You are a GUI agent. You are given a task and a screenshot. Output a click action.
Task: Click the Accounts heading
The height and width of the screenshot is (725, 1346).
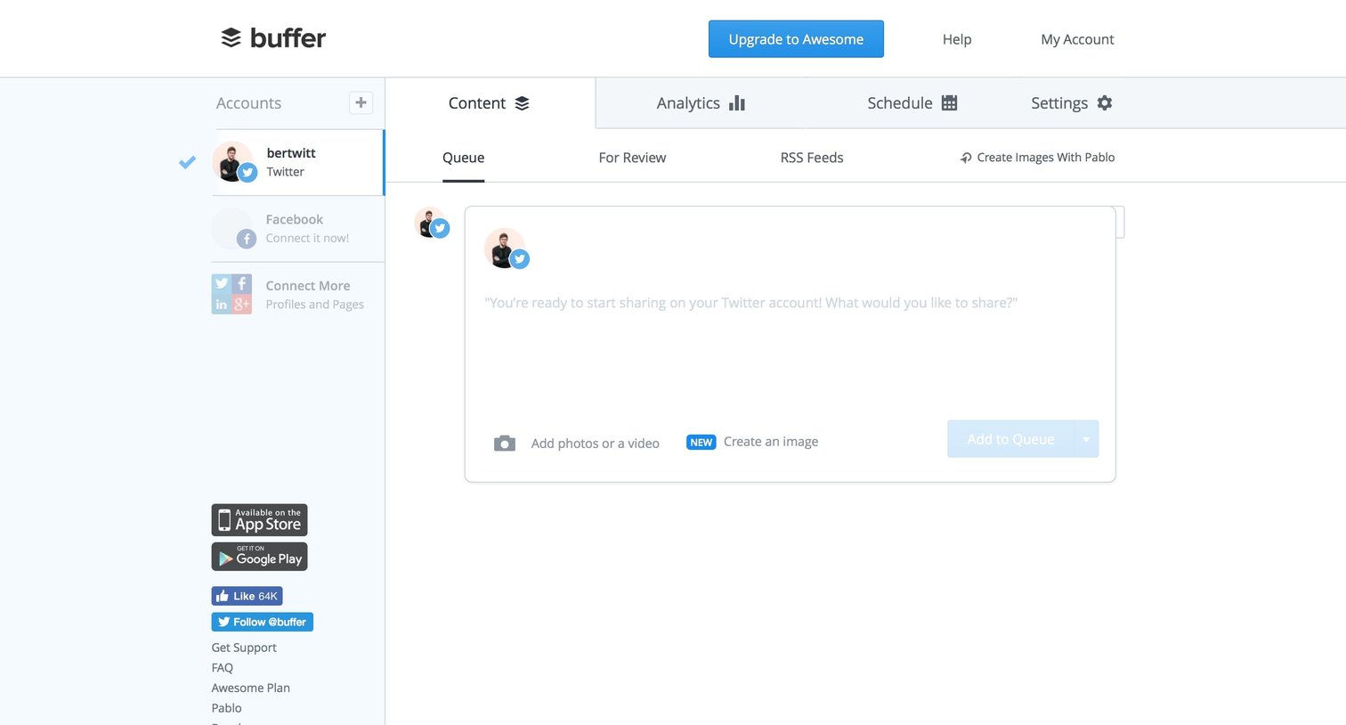pyautogui.click(x=248, y=103)
